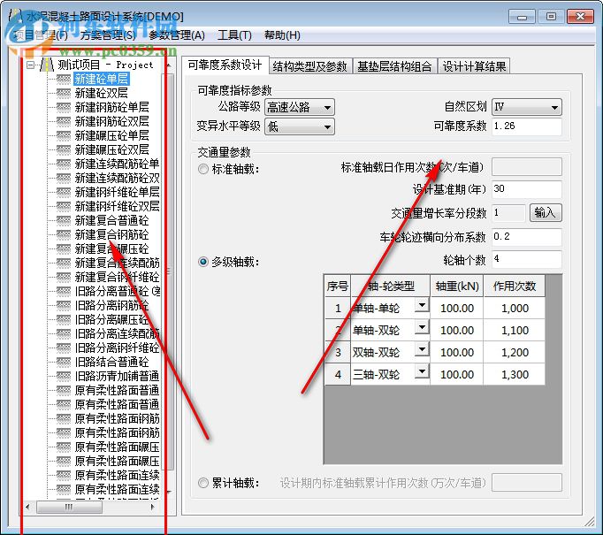Image resolution: width=603 pixels, height=535 pixels.
Task: Open the 工具(T) menu
Action: tap(234, 35)
